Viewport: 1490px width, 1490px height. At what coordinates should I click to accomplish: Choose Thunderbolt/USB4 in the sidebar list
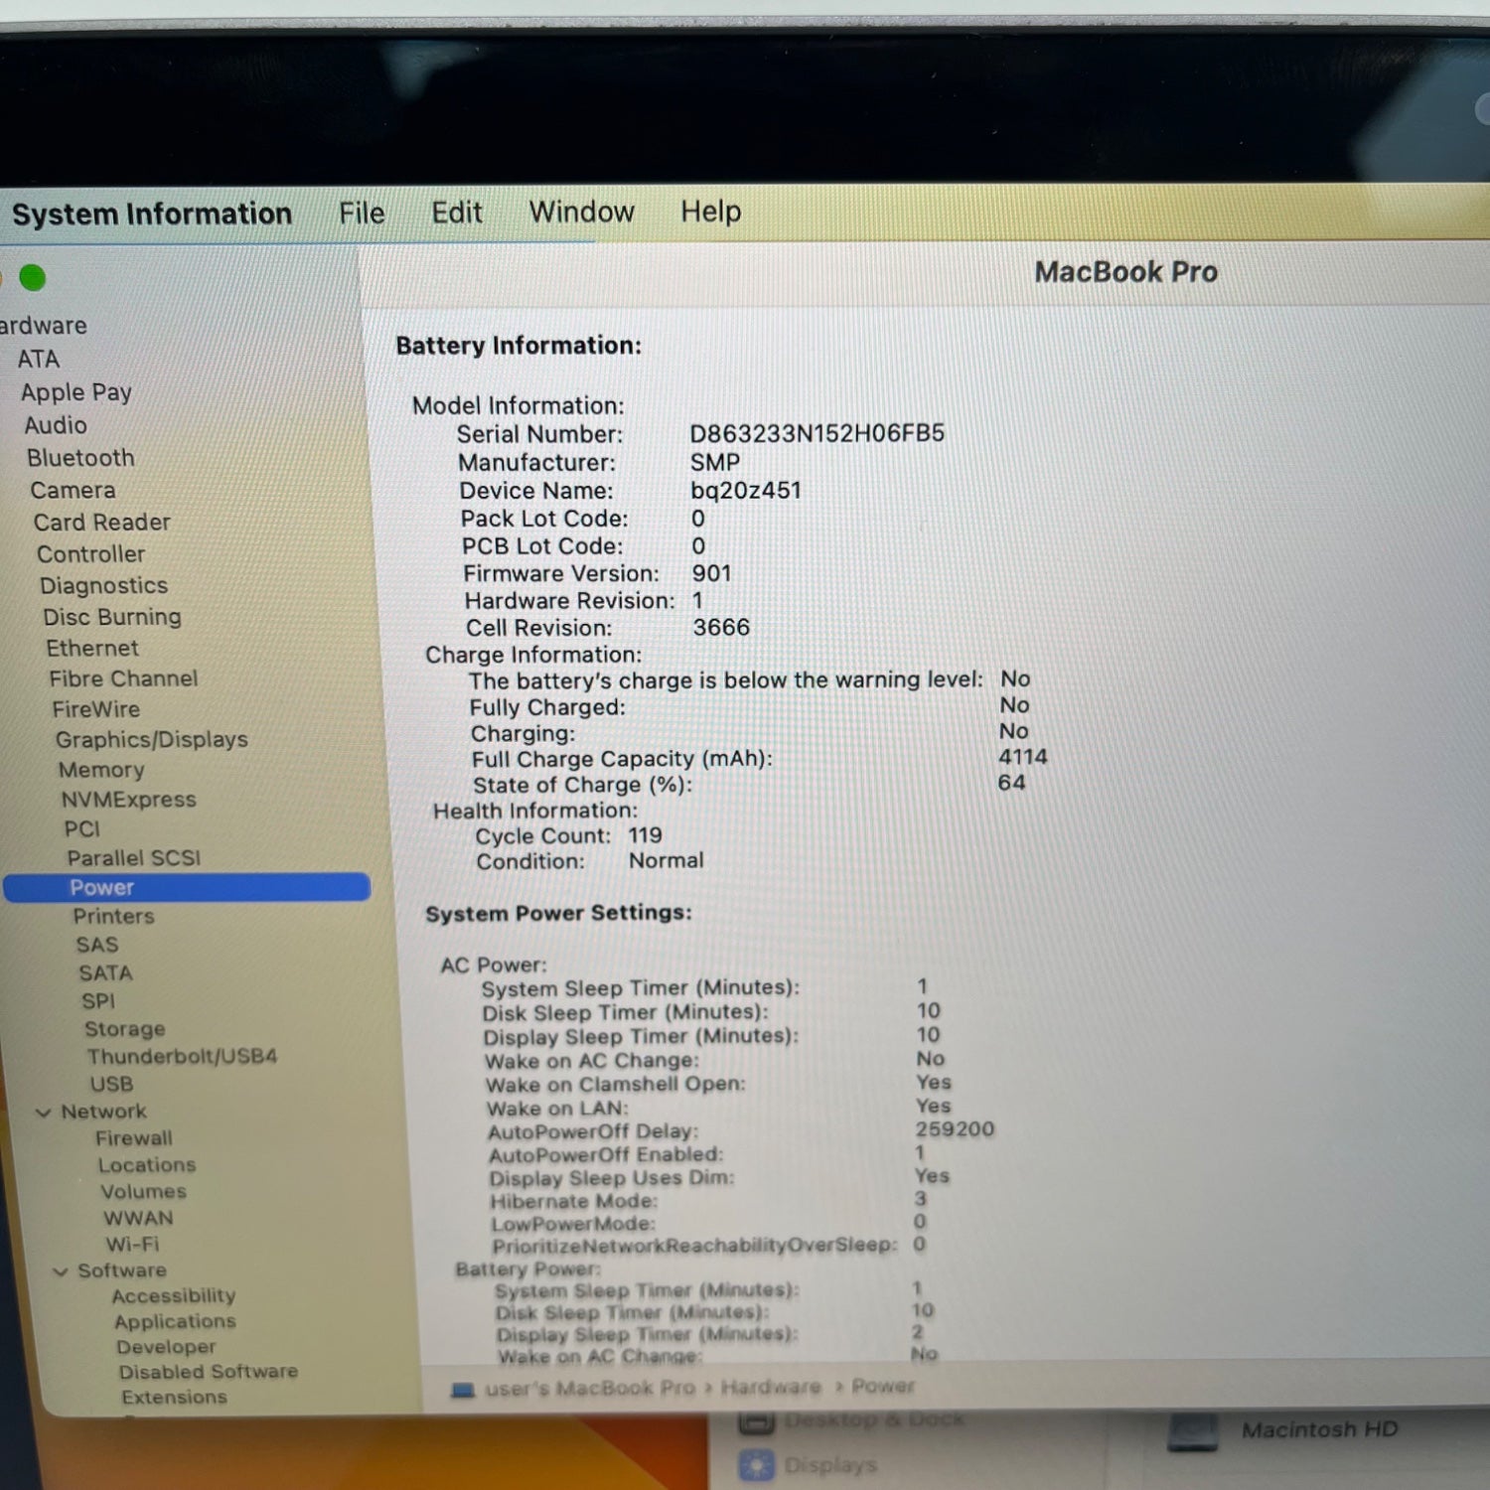tap(182, 1056)
